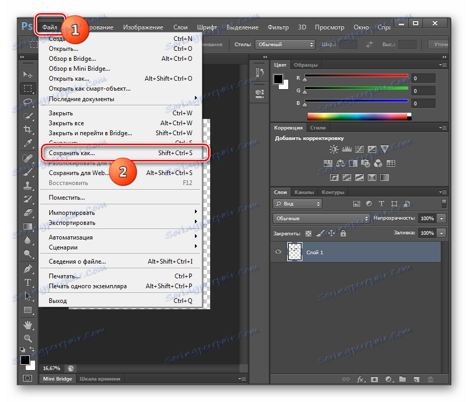Switch to the Каналы tab
The image size is (468, 402).
coord(304,192)
